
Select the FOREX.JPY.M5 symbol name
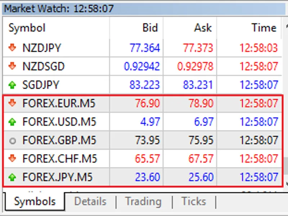pos(57,177)
